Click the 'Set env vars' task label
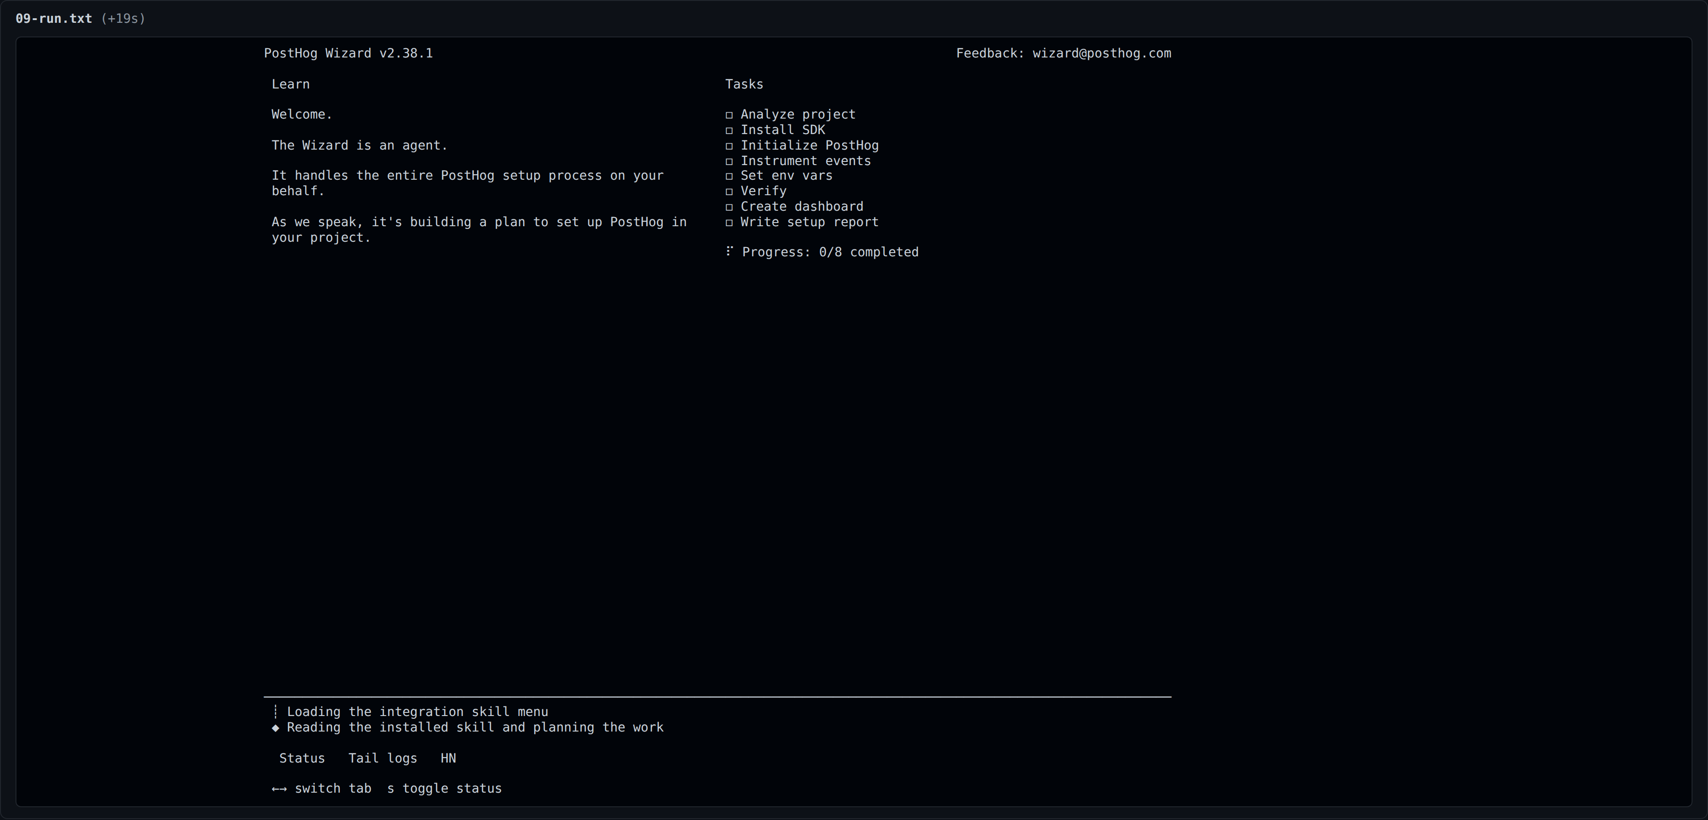The image size is (1708, 820). [786, 176]
